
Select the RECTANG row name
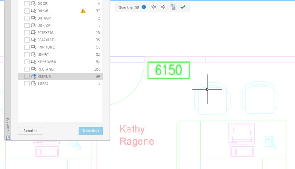45,69
